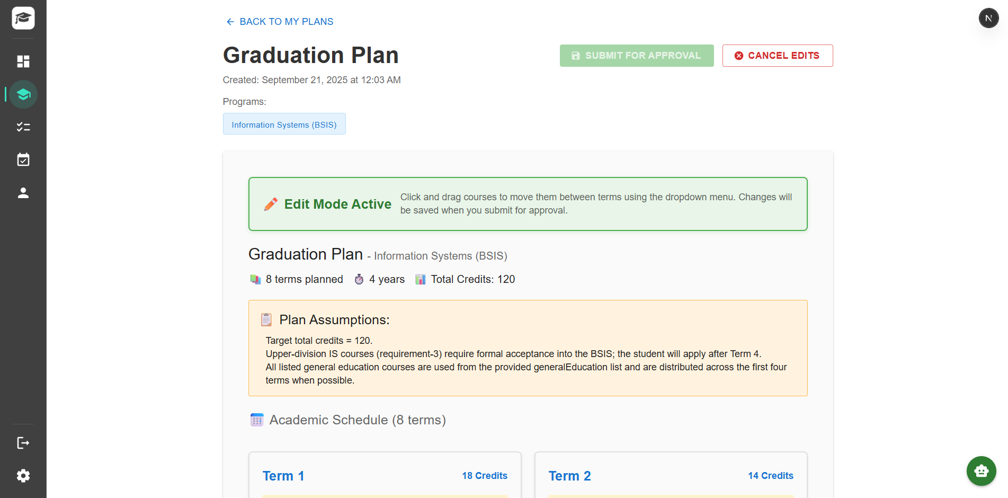Open the support chat widget bubble

[x=981, y=471]
